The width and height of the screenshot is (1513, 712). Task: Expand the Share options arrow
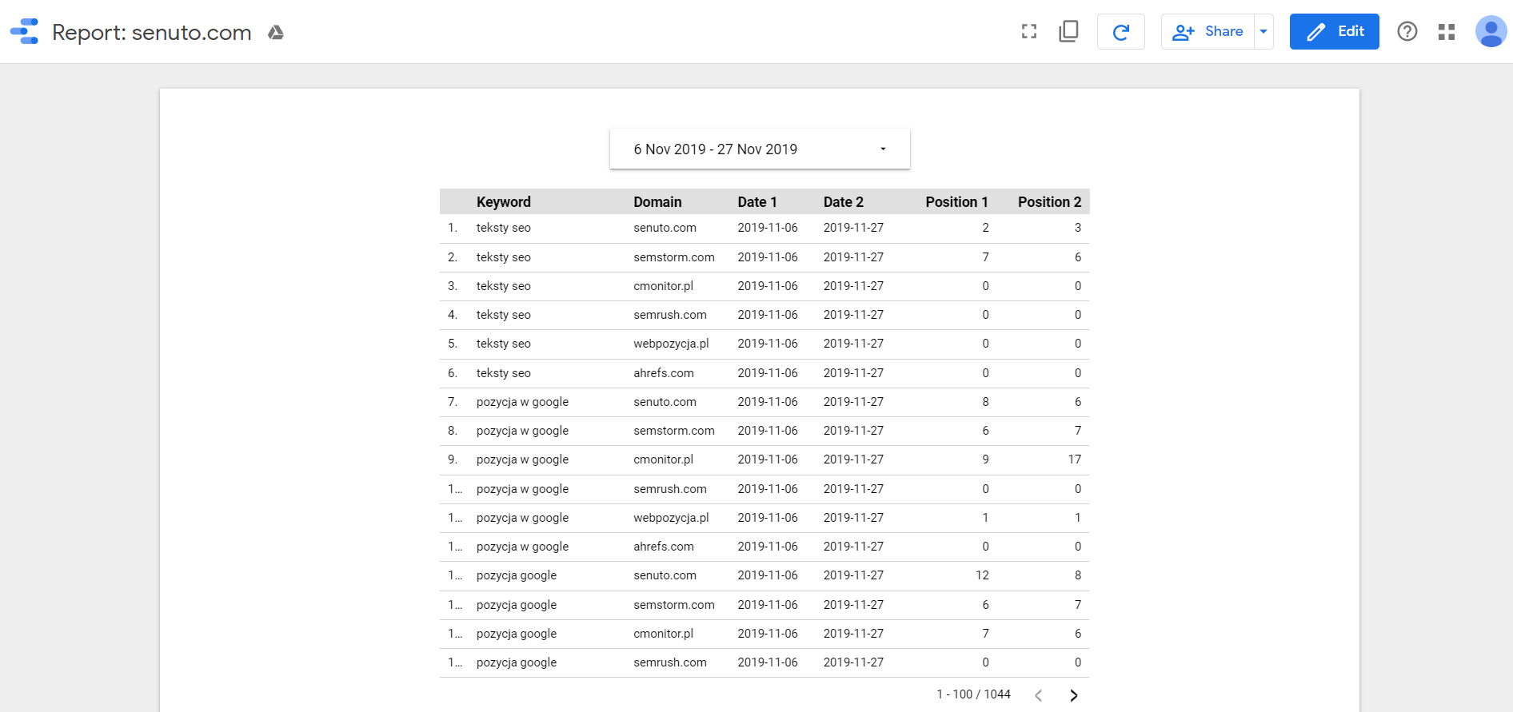[1263, 32]
